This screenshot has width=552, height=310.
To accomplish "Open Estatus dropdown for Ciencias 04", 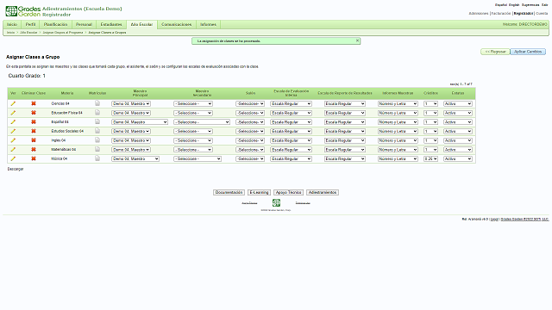I will pos(458,103).
